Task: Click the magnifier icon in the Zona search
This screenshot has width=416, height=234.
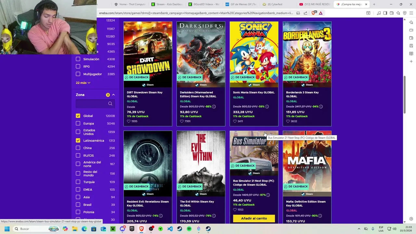Action: 110,104
